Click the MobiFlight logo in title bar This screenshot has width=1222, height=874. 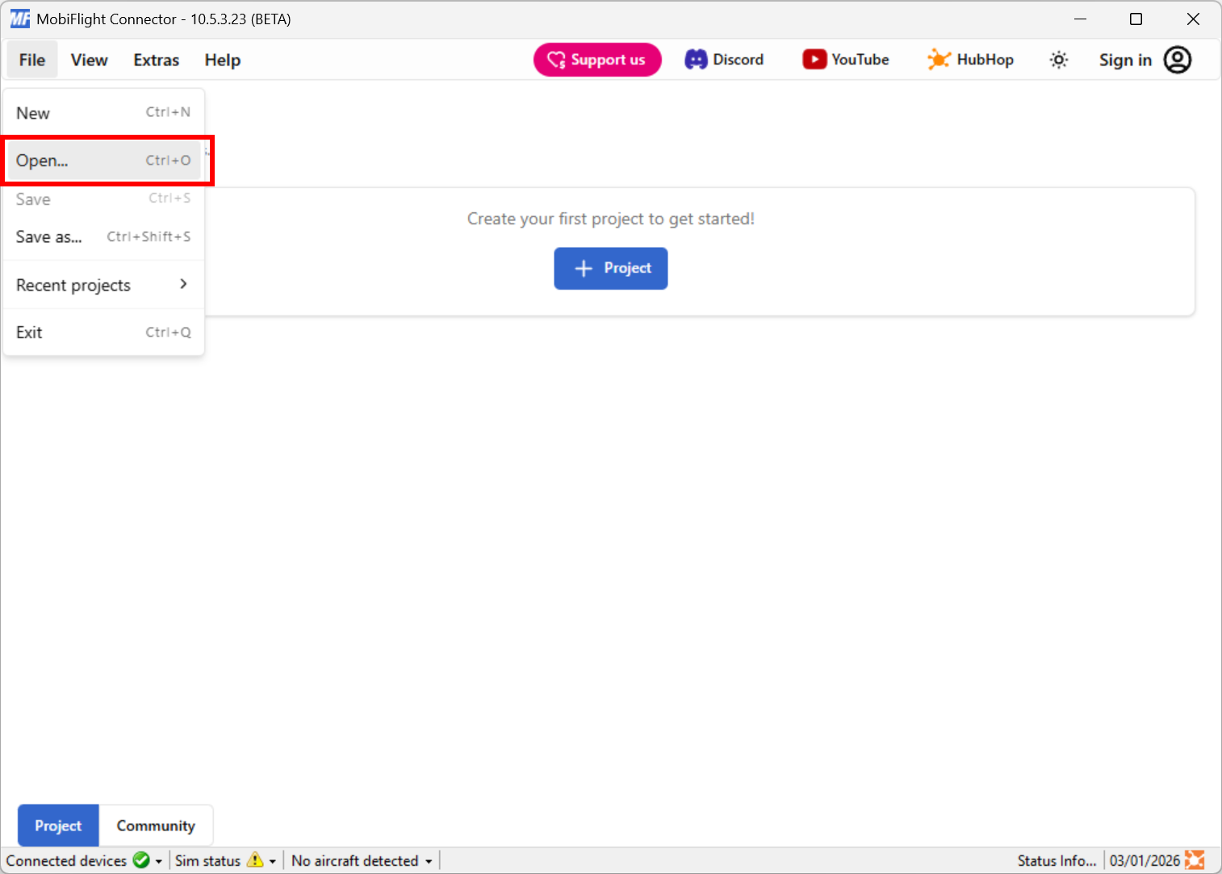pyautogui.click(x=19, y=19)
